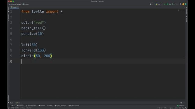Click the orange avatar updates icon
The image size is (195, 109).
tap(183, 4)
